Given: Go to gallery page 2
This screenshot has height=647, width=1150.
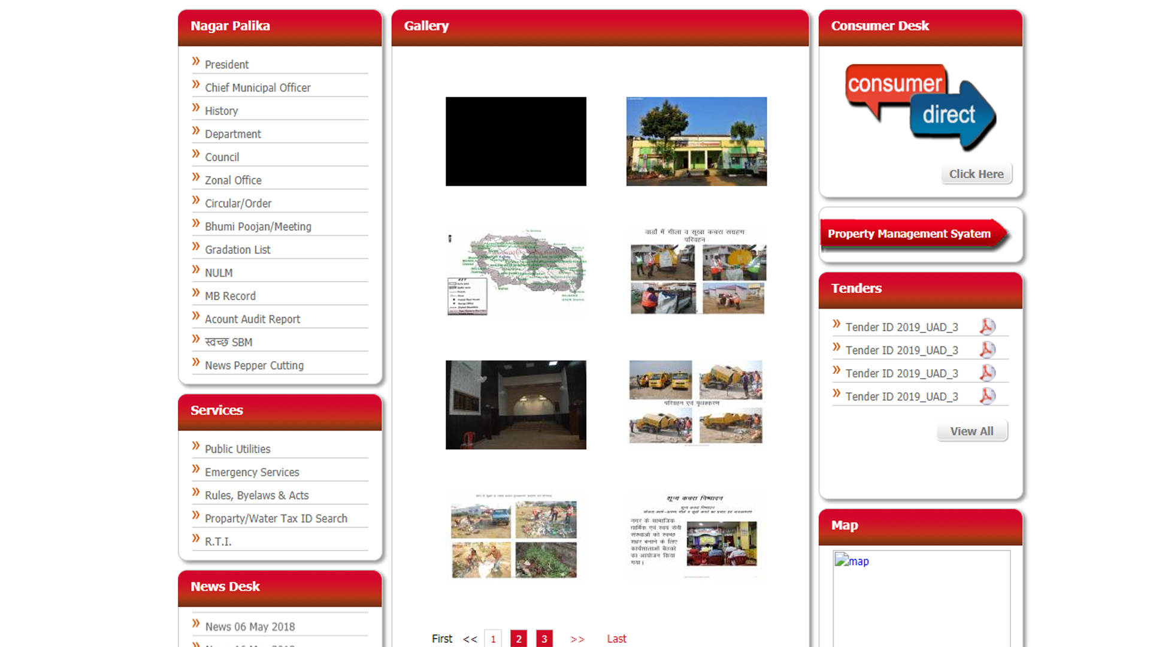Looking at the screenshot, I should click(x=519, y=639).
